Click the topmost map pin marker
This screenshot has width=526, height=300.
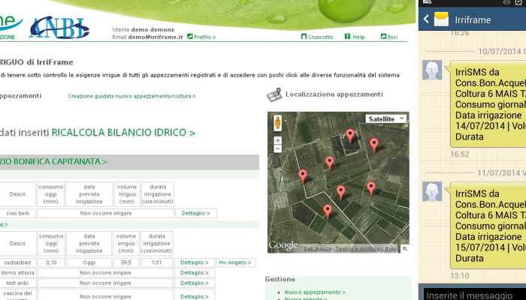[x=350, y=136]
